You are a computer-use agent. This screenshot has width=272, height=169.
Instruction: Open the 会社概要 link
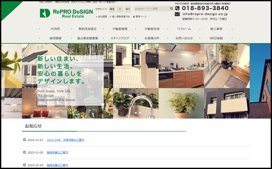coord(102,17)
